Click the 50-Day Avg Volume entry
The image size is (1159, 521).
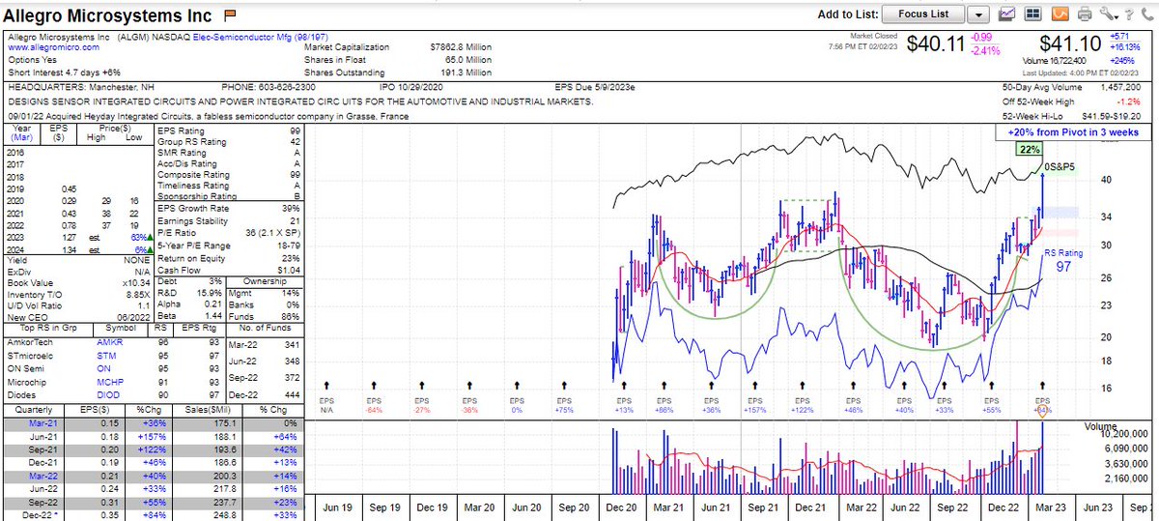[1074, 88]
